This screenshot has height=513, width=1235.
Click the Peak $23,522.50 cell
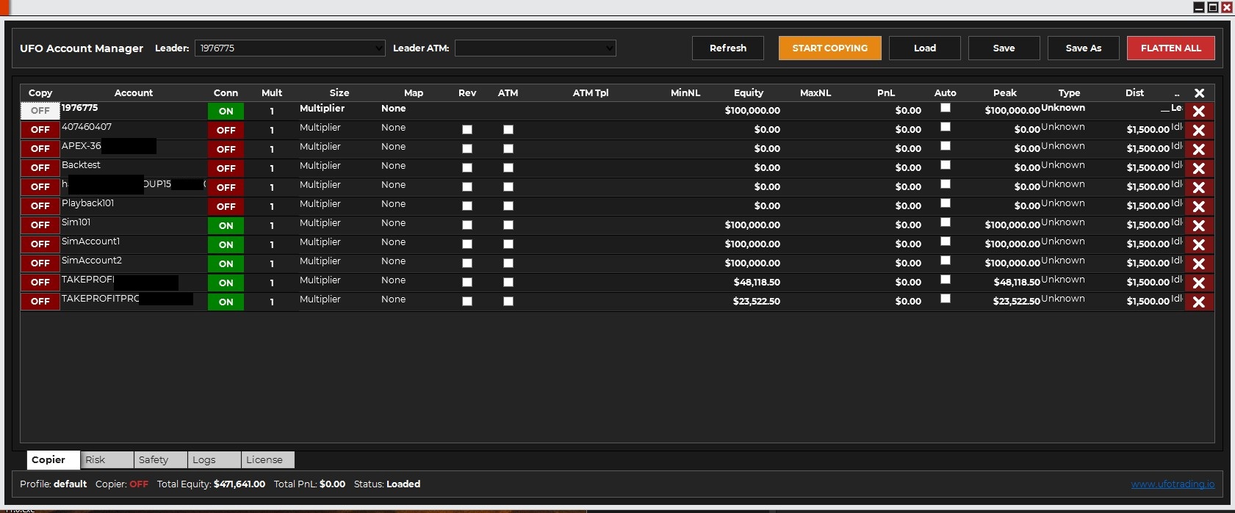pyautogui.click(x=1016, y=302)
